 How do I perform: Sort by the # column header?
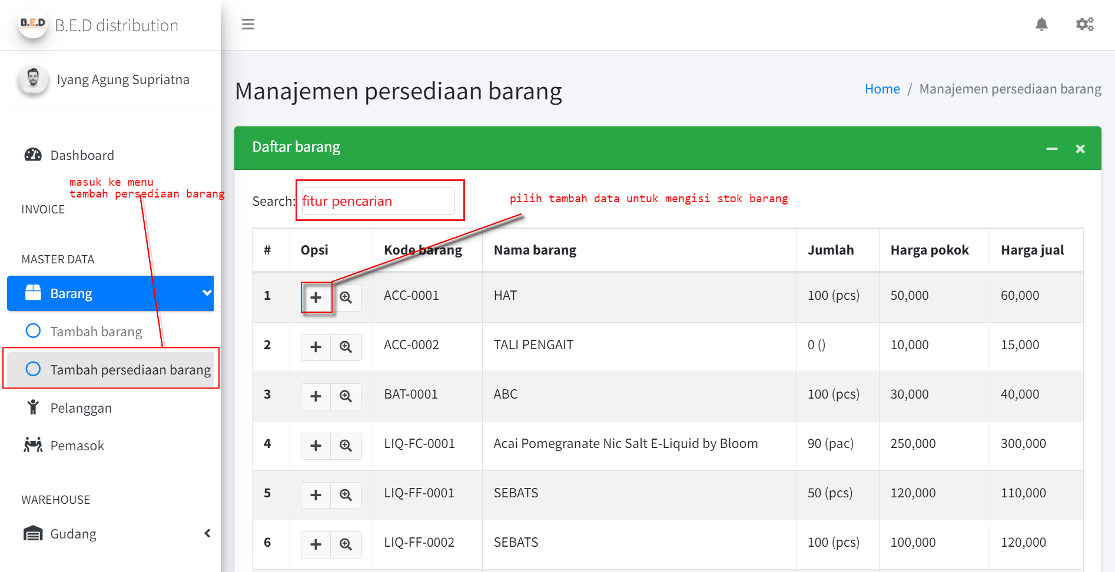tap(271, 250)
